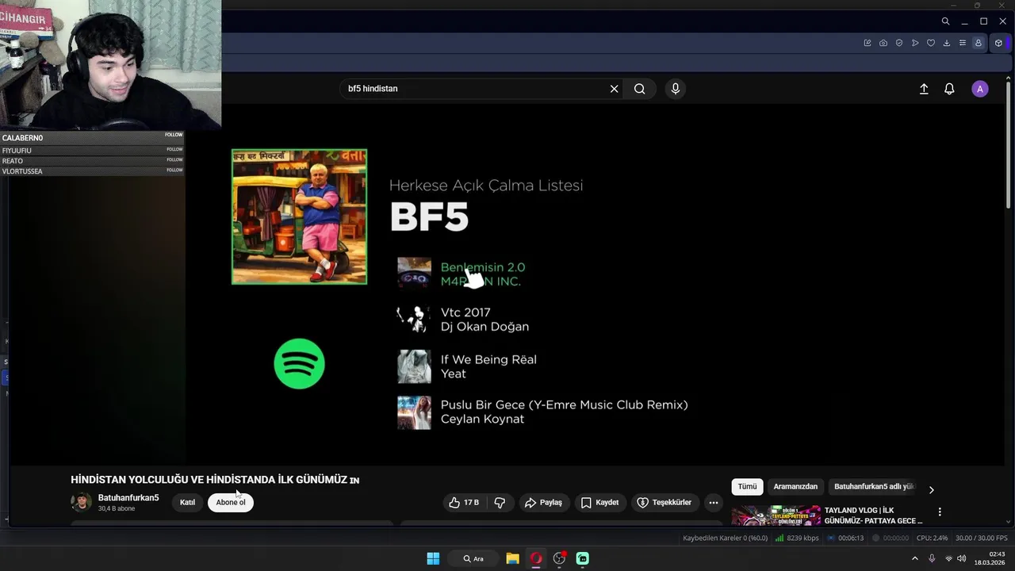1015x571 pixels.
Task: Click the Benlemisin 2.0 track title
Action: 483,267
